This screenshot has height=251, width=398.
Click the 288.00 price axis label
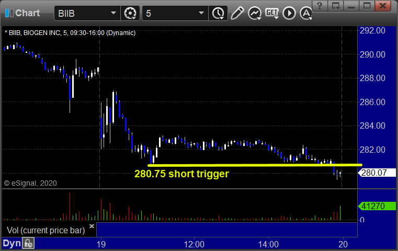pos(372,78)
